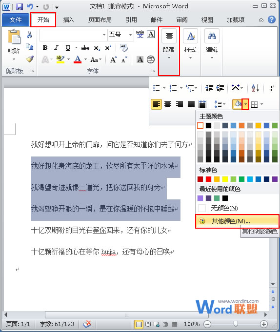The image size is (280, 332).
Task: Select distributed alignment button
Action: (202, 104)
